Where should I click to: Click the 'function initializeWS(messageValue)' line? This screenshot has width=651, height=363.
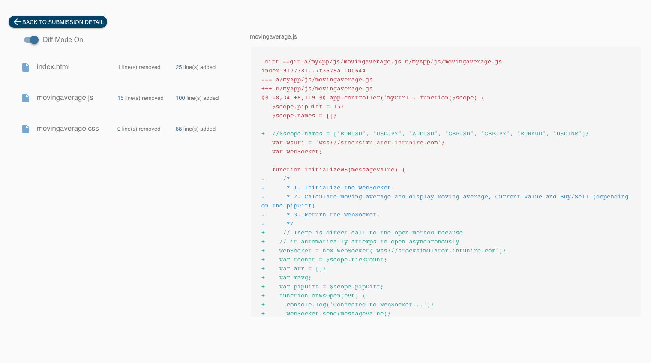[x=339, y=170]
